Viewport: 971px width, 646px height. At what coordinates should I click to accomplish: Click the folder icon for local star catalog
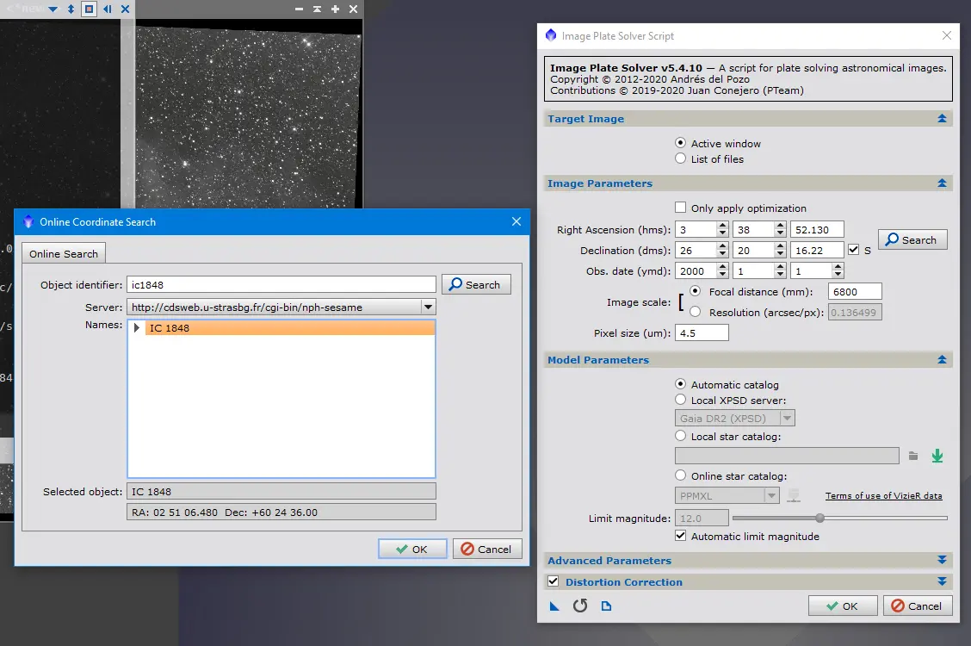pyautogui.click(x=912, y=456)
